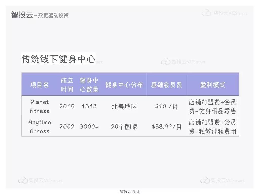259x194 pixels.
Task: Click the cloud watermark logo at bottom-left of slide
Action: (23, 180)
